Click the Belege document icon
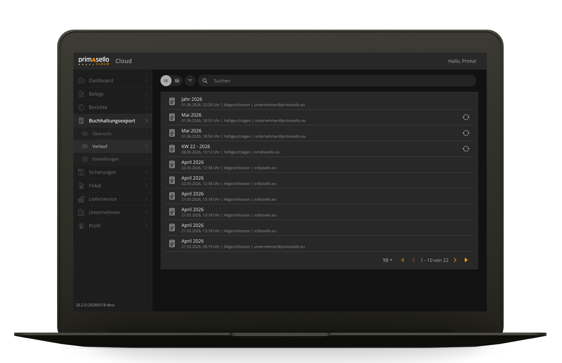The height and width of the screenshot is (363, 562). point(81,94)
